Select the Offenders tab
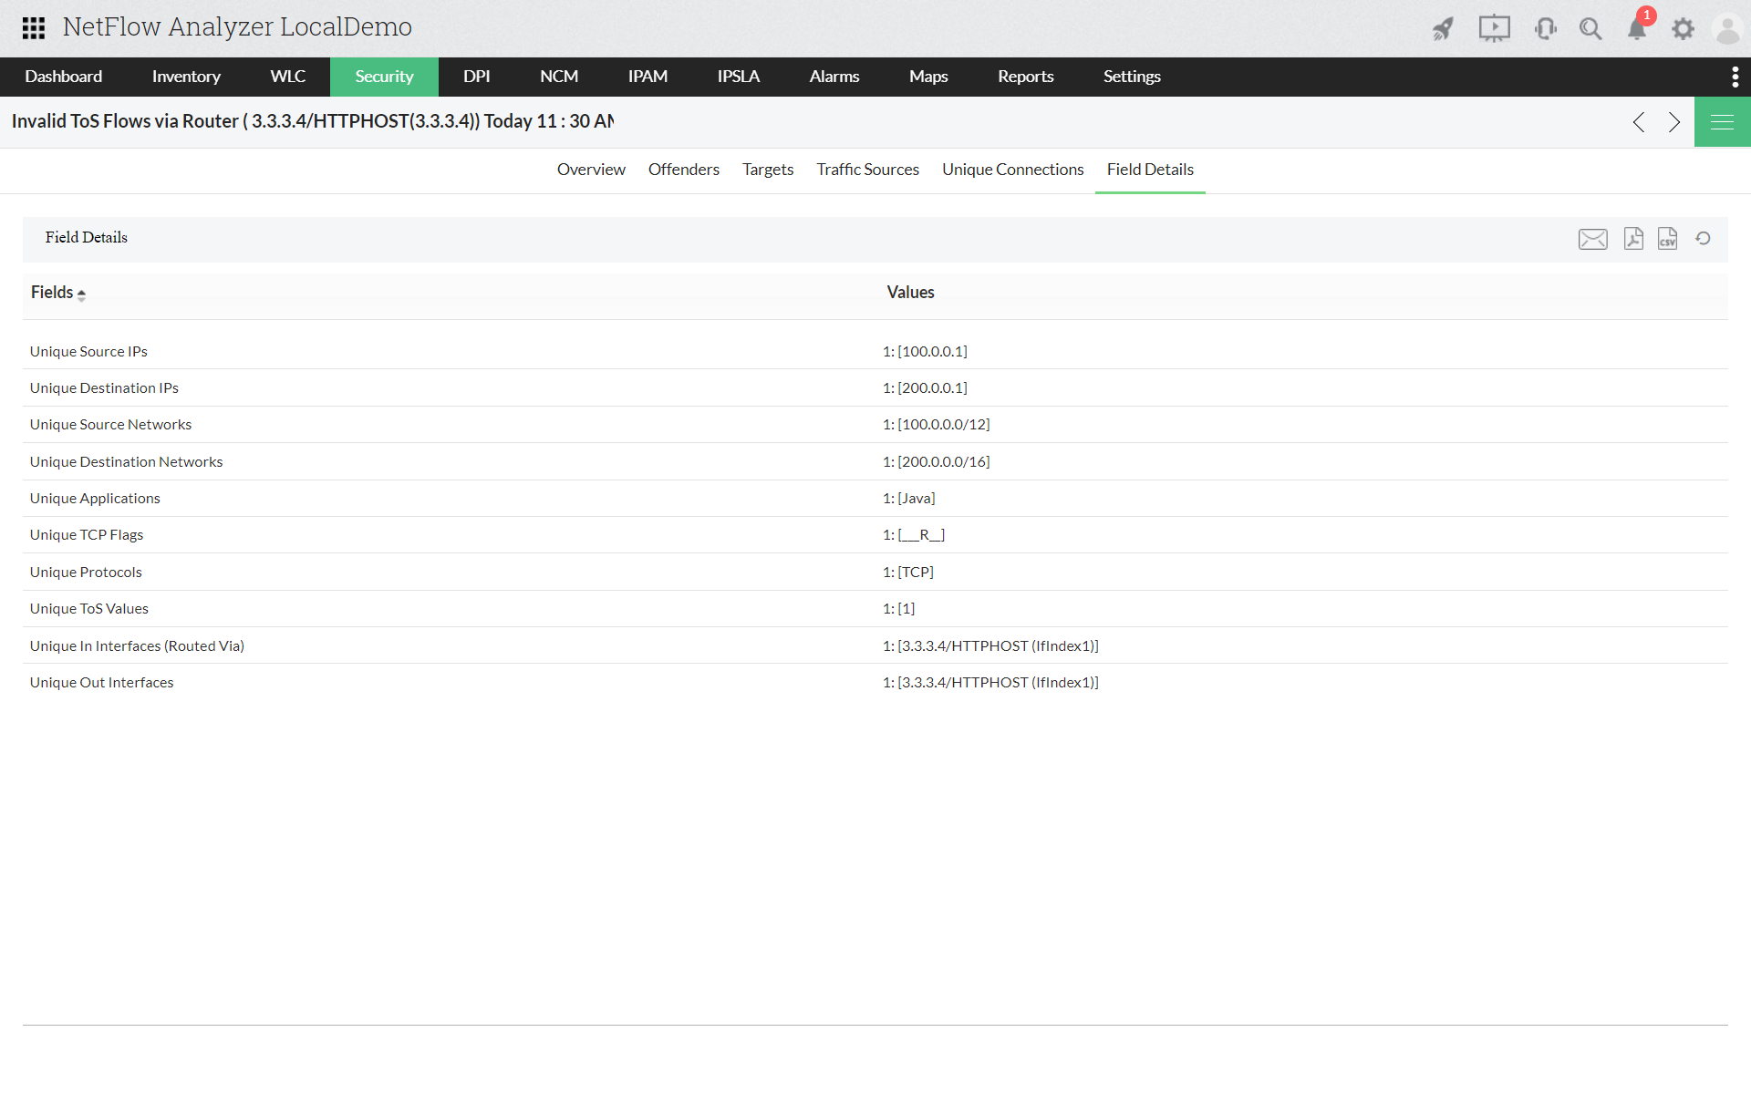This screenshot has height=1094, width=1751. 683,169
